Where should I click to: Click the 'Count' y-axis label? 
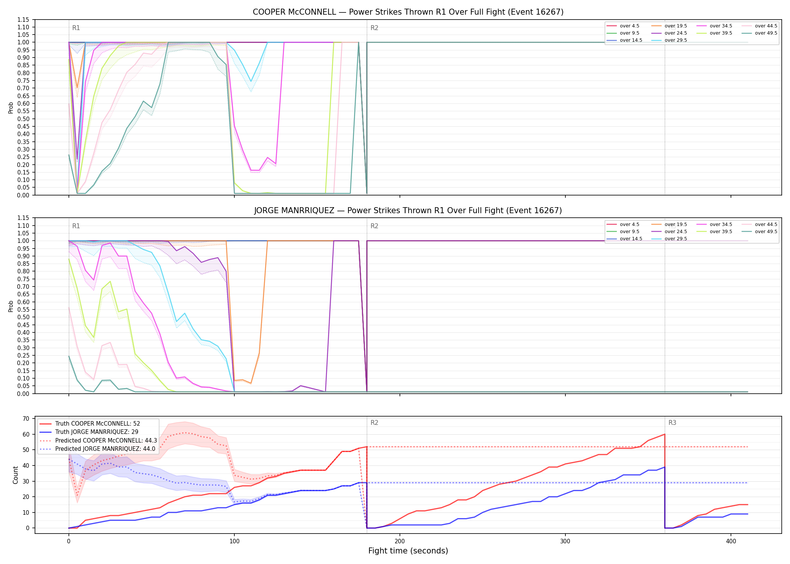(15, 475)
